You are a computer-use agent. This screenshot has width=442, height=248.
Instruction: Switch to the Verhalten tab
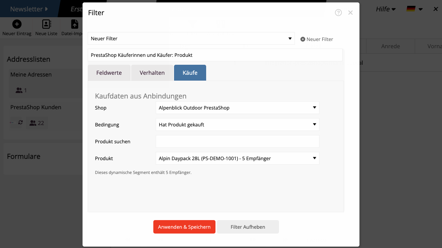[x=152, y=73]
